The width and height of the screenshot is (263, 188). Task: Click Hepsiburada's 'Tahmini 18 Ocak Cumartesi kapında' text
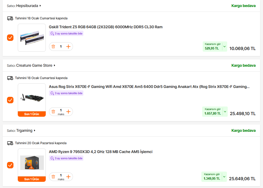[x=41, y=18]
